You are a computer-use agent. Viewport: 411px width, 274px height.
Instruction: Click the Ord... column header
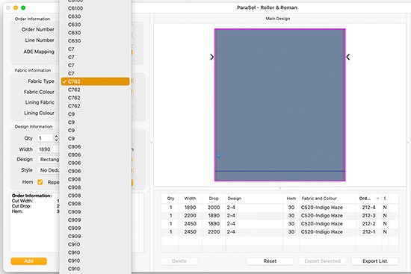click(365, 199)
